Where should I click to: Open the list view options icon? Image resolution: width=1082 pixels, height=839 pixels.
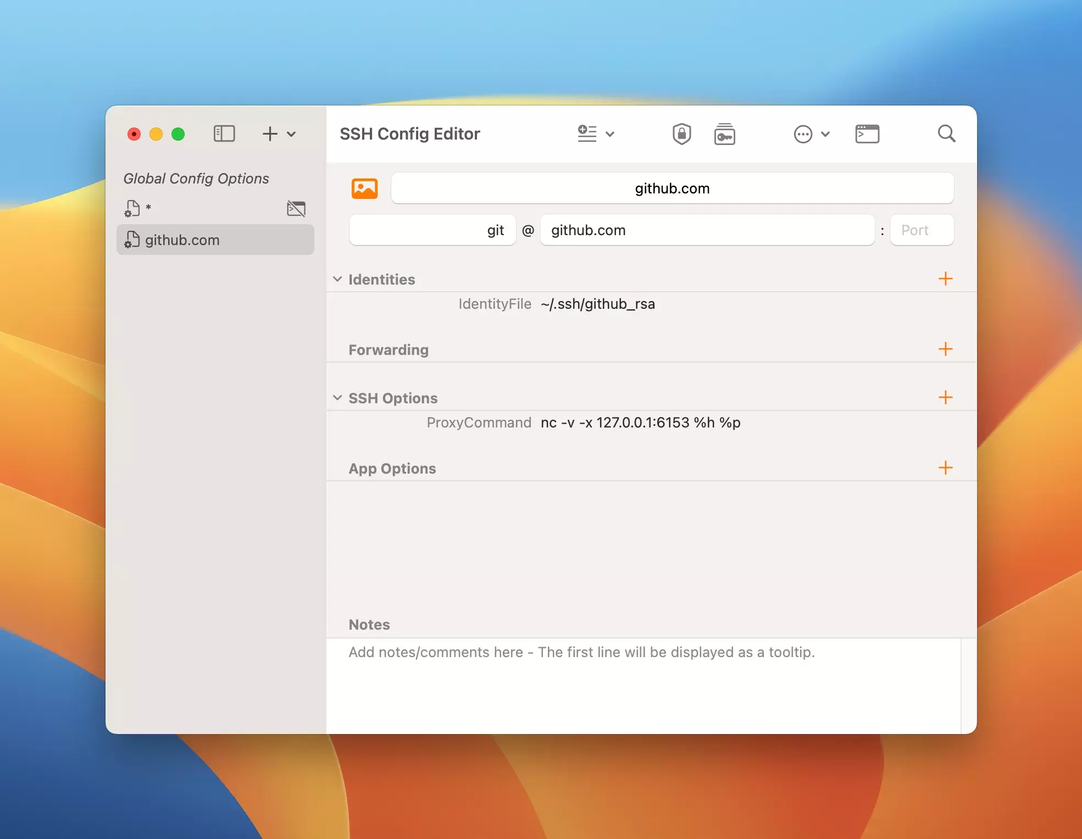(587, 134)
